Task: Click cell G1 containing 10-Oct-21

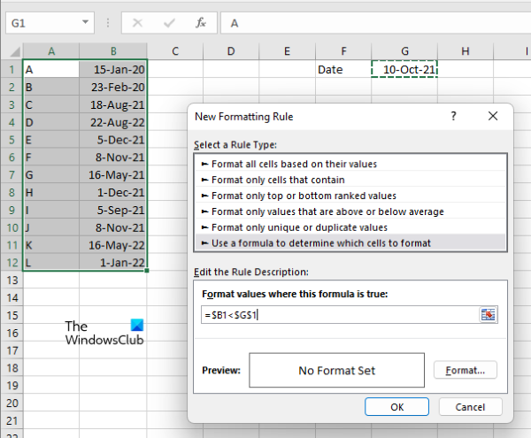Action: (405, 69)
